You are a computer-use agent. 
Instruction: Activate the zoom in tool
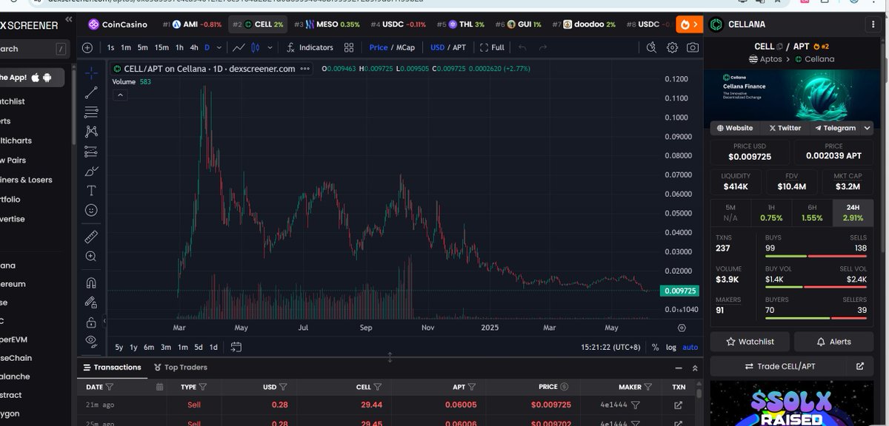click(91, 256)
